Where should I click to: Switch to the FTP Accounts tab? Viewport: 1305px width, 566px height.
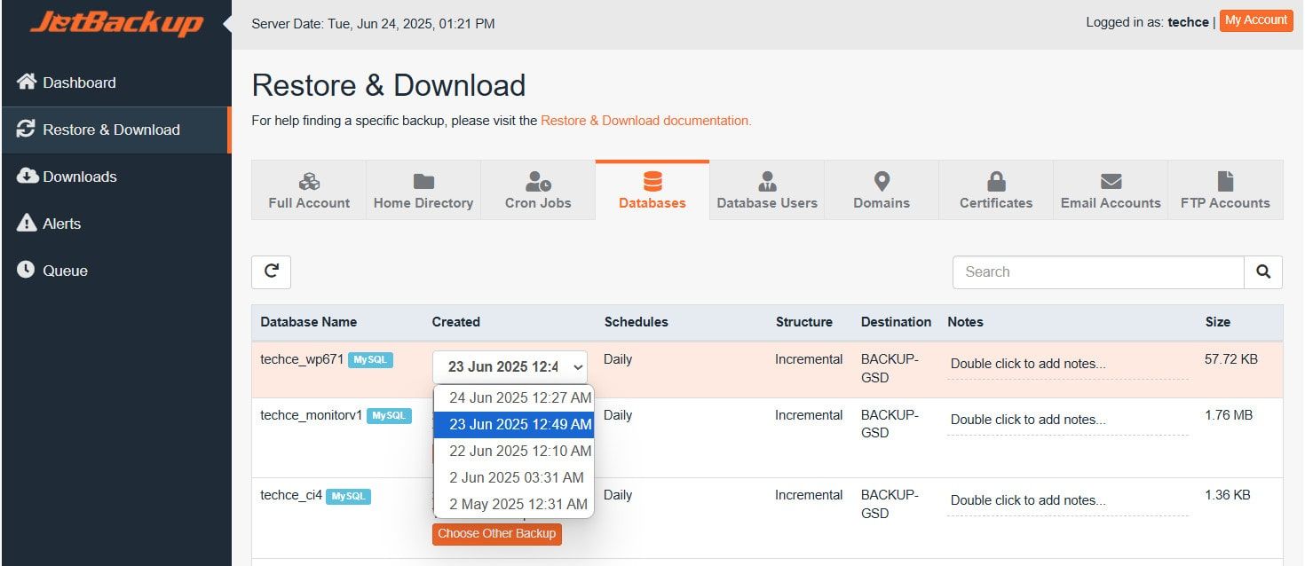1225,191
